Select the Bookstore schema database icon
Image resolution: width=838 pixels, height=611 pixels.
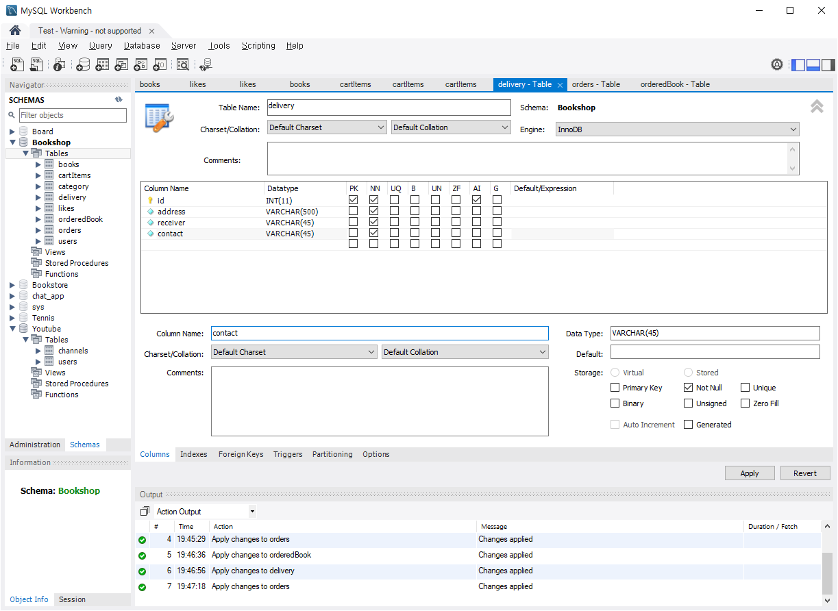pos(23,285)
